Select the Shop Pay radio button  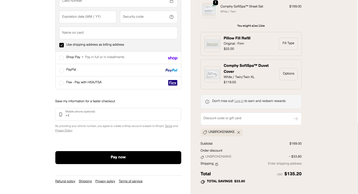point(61,58)
